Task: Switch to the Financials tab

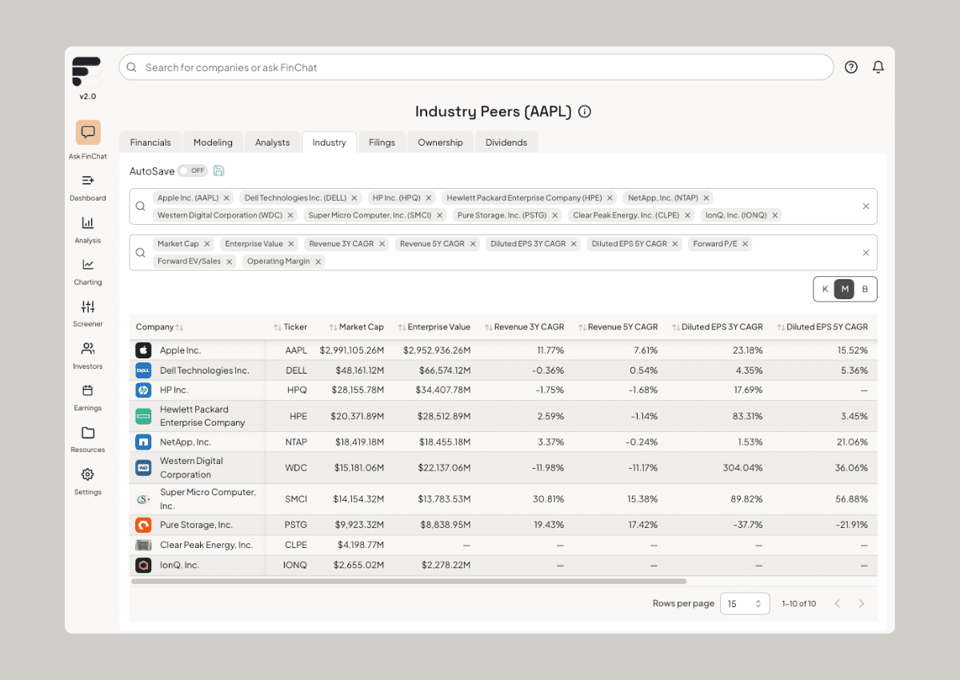Action: [x=150, y=142]
